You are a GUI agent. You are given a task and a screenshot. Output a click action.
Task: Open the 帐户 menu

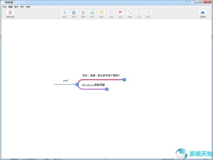click(x=22, y=7)
